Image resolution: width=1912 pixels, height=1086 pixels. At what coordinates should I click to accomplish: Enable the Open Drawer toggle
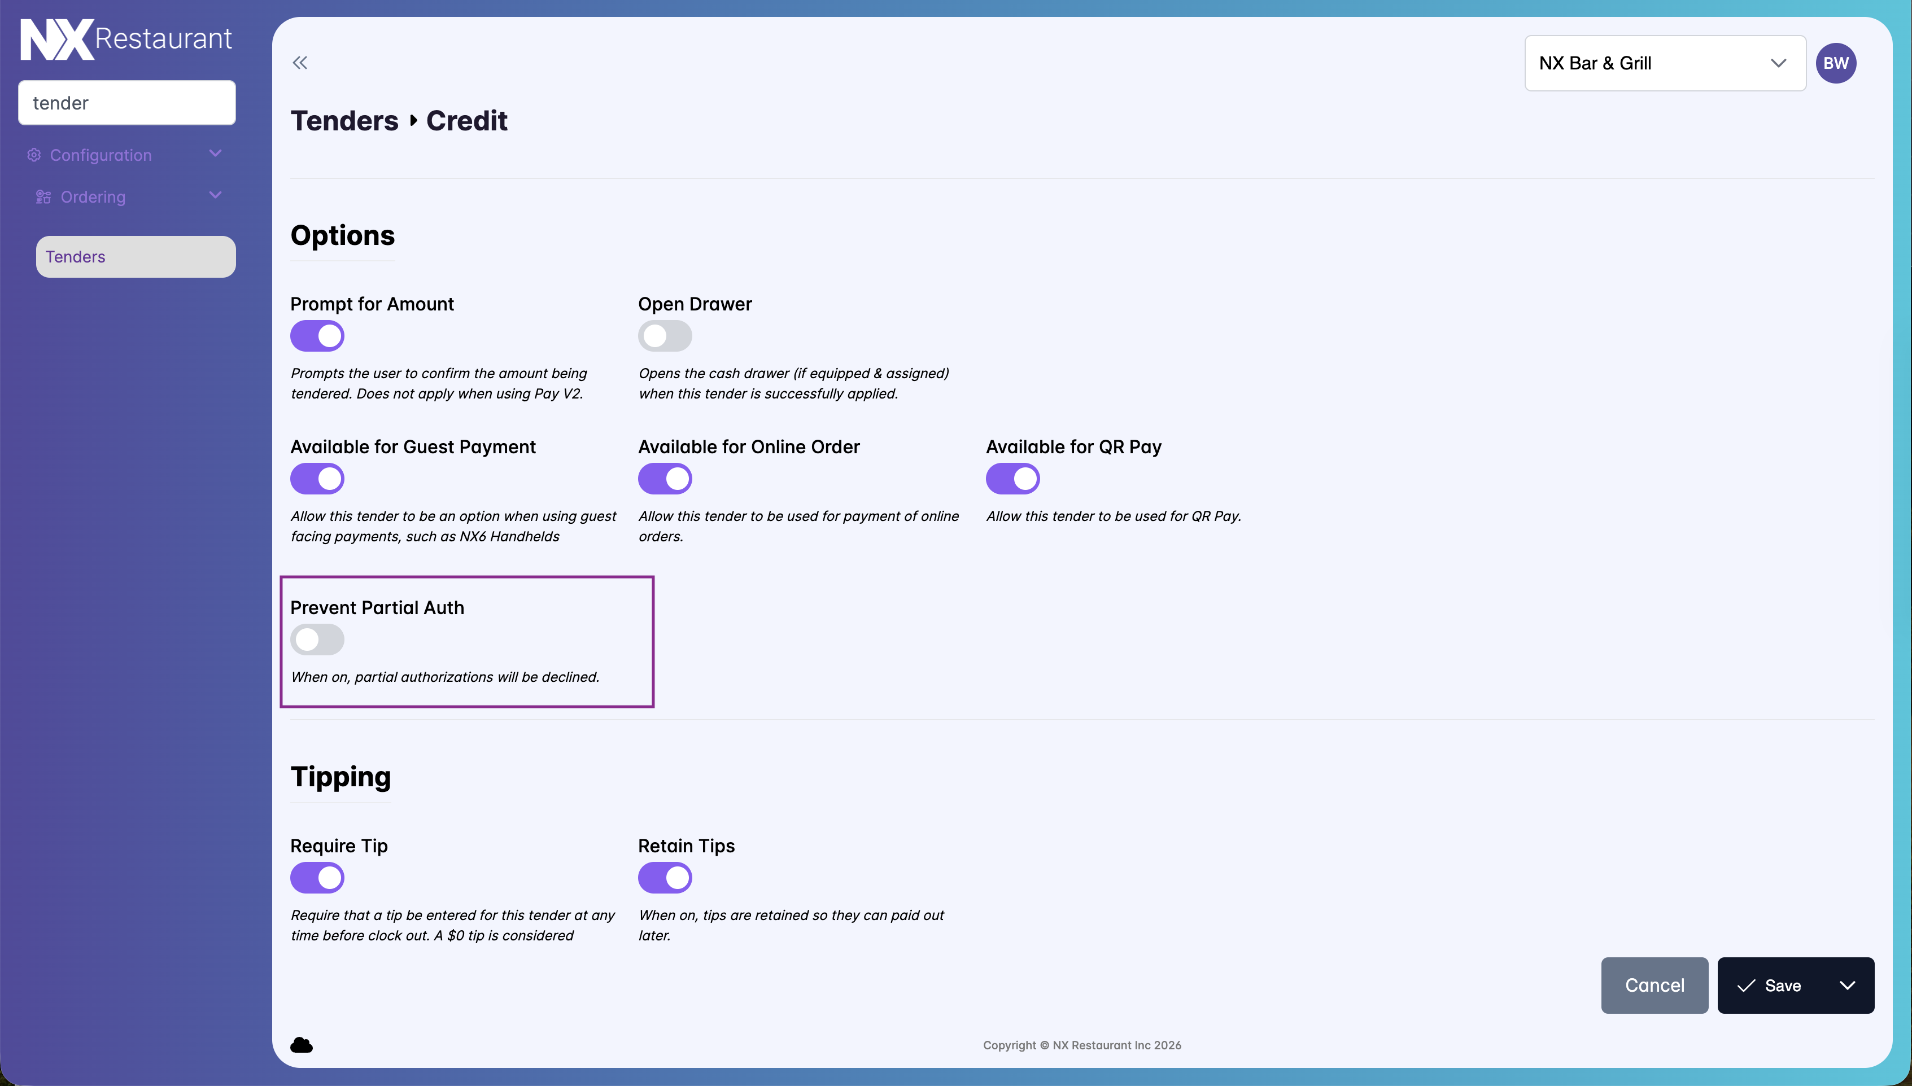(665, 336)
